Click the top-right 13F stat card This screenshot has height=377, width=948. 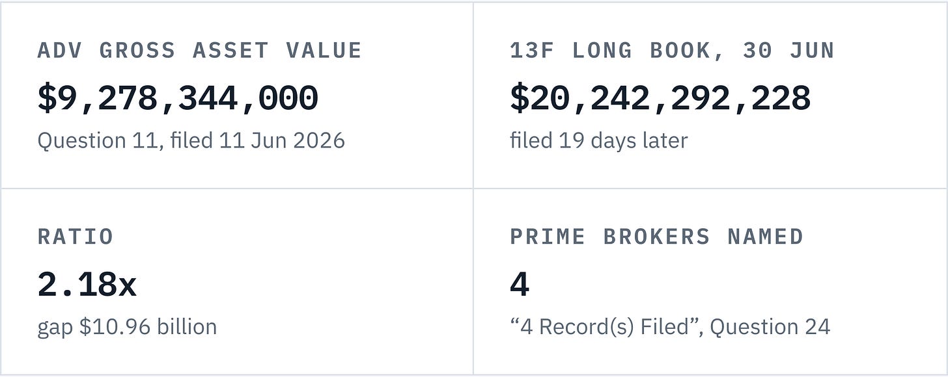(x=710, y=96)
